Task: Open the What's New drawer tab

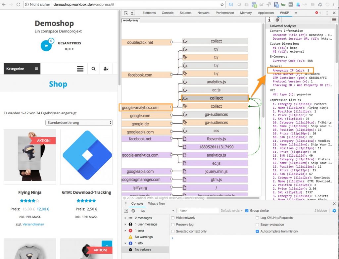Action: [157, 203]
